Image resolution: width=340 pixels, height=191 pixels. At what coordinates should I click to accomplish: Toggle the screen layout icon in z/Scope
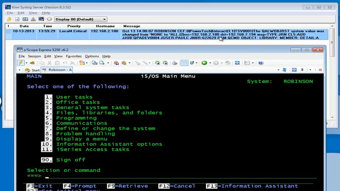pyautogui.click(x=184, y=63)
